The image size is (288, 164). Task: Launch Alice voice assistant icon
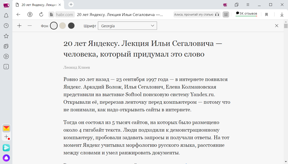[6, 158]
